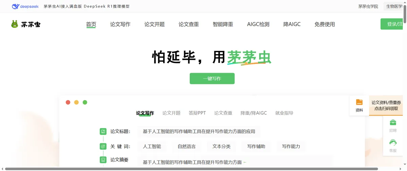407x171 pixels.
Task: Open 论文写作 in top navigation
Action: [x=120, y=24]
